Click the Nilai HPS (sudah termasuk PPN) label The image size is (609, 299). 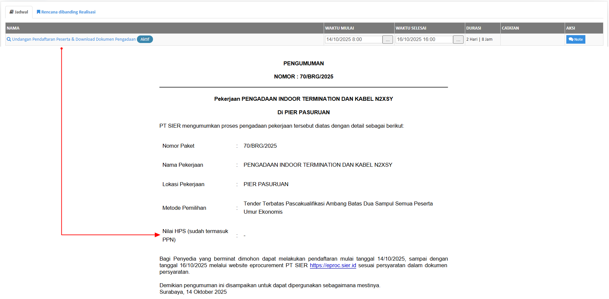[x=195, y=236]
